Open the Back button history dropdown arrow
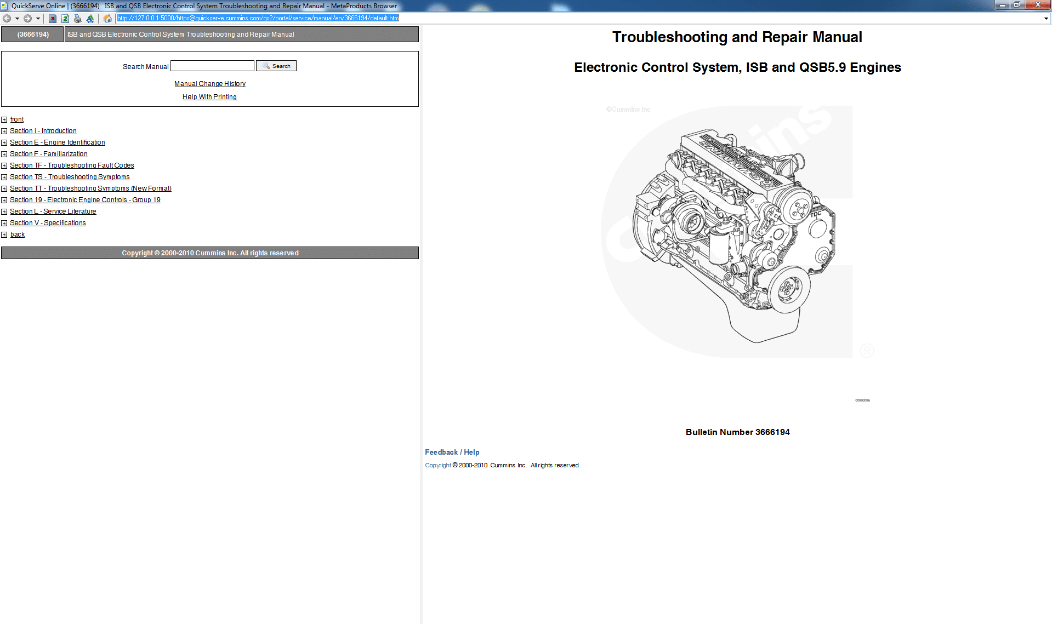The height and width of the screenshot is (624, 1052). pyautogui.click(x=17, y=19)
